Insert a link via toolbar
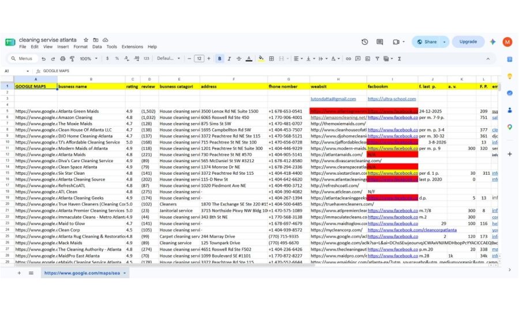This screenshot has height=311, width=519. (348, 59)
